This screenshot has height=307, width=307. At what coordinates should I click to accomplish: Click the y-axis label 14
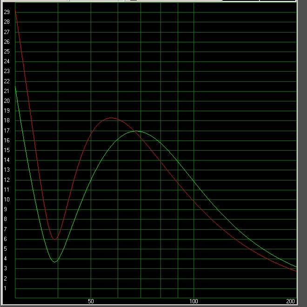tap(7, 160)
